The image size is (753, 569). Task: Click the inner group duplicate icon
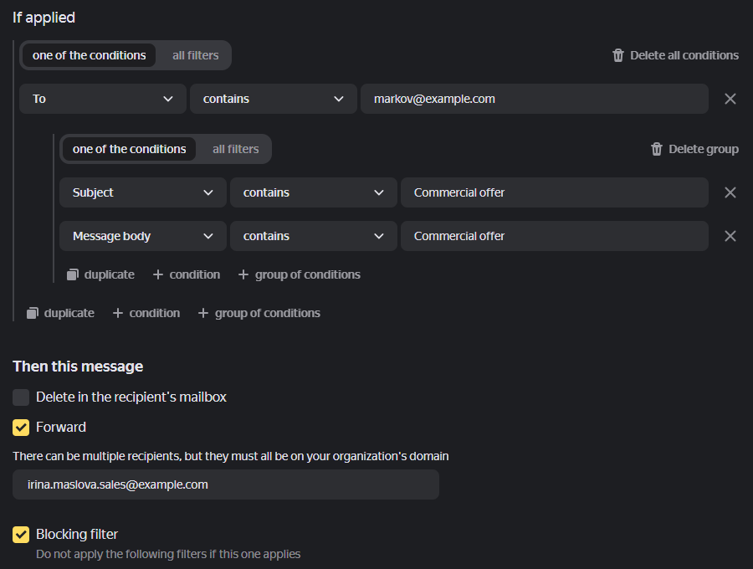tap(73, 274)
